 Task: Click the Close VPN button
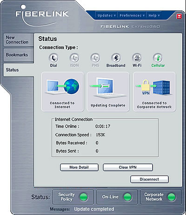click(128, 168)
